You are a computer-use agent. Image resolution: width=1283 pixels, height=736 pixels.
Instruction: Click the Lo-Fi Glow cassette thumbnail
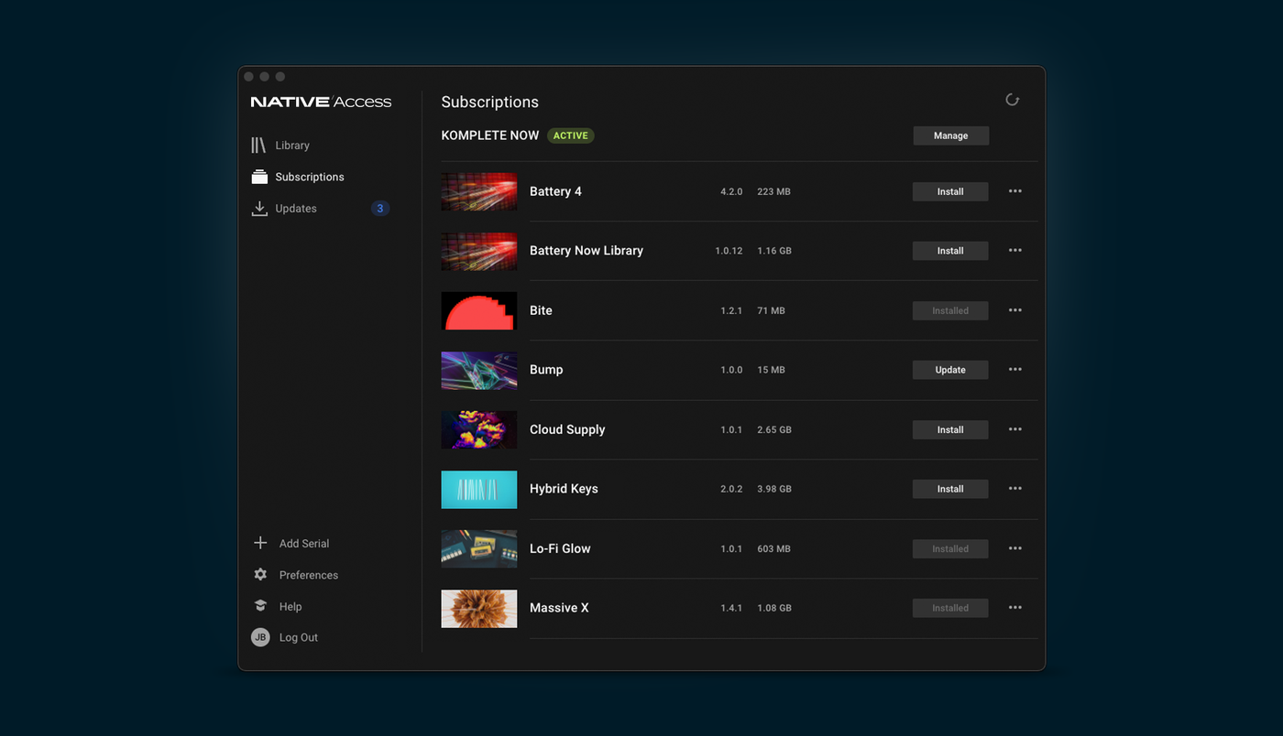[x=479, y=548]
